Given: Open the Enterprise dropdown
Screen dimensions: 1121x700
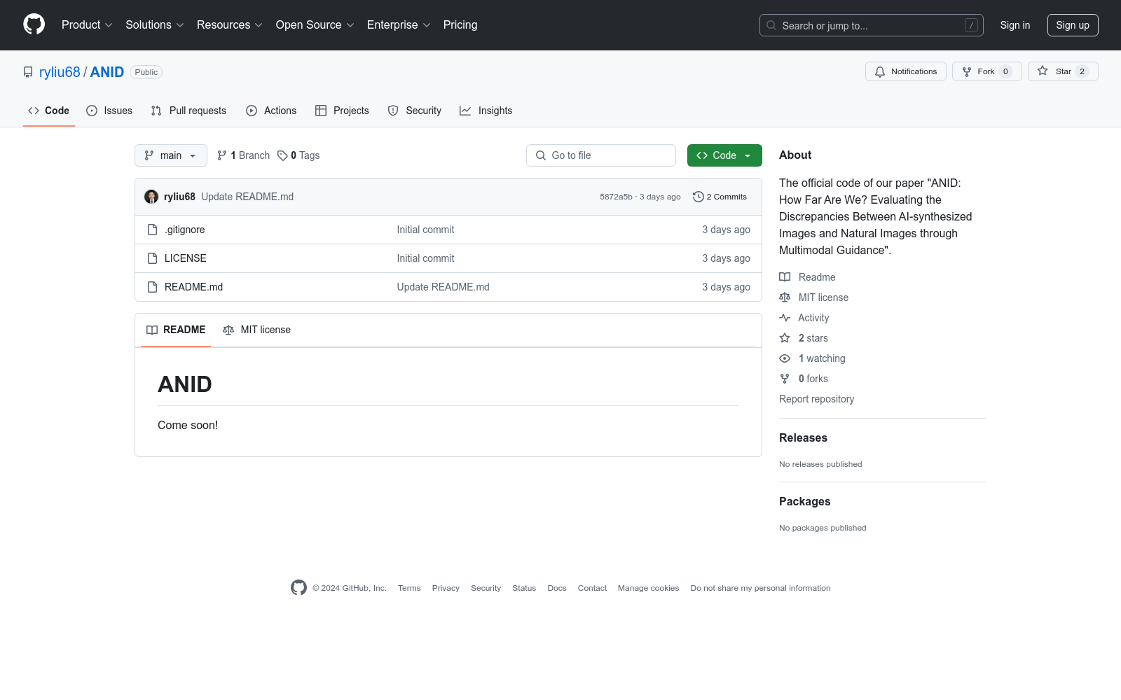Looking at the screenshot, I should coord(399,25).
